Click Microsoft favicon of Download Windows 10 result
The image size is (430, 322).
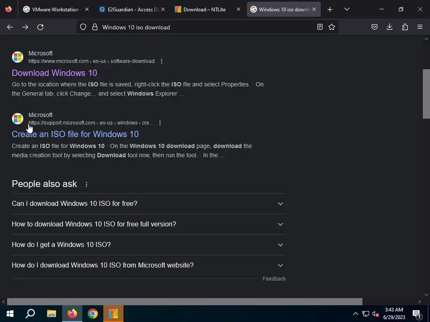tap(18, 57)
